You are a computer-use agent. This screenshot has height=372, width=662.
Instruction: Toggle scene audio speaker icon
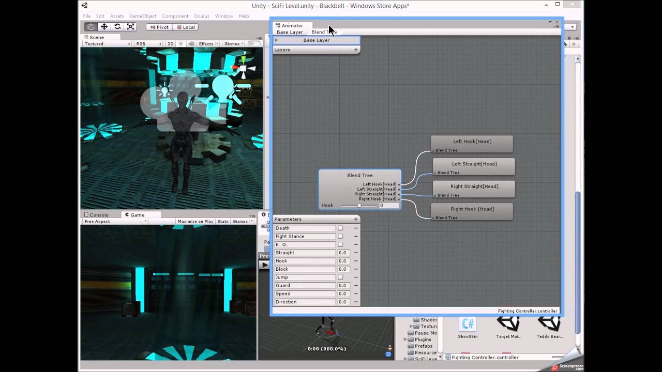point(191,44)
